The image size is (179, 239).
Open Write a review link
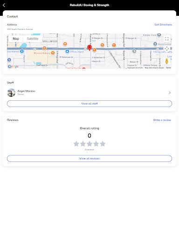[x=162, y=120]
